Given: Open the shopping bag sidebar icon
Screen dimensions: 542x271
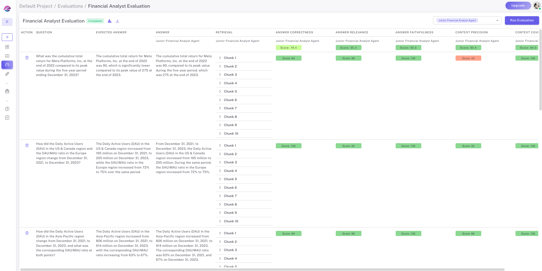Looking at the screenshot, I should click(x=7, y=91).
